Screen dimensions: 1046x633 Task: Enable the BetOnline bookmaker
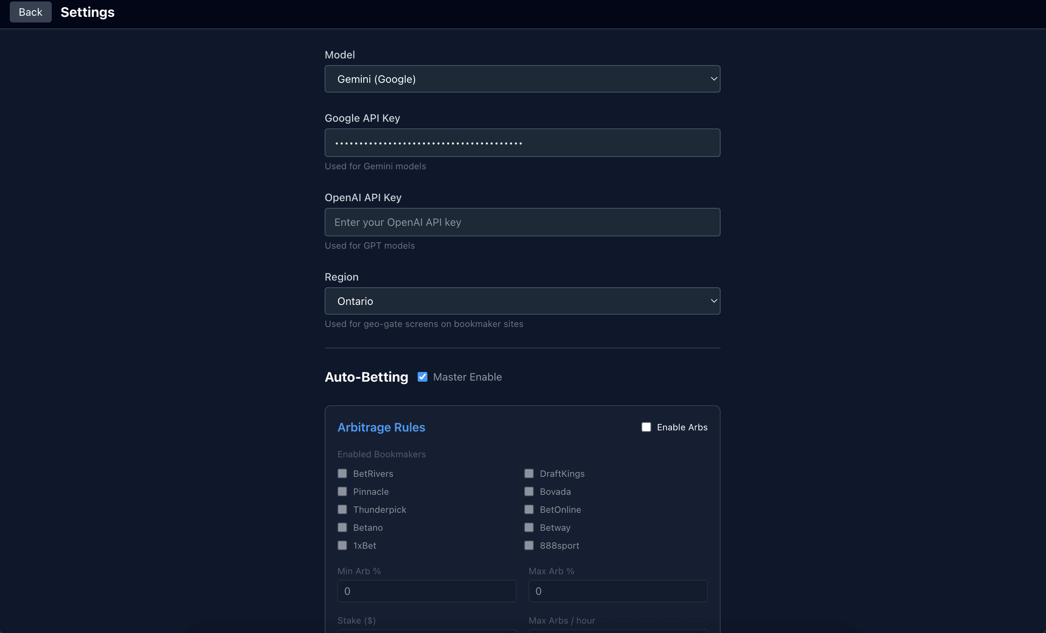[529, 509]
